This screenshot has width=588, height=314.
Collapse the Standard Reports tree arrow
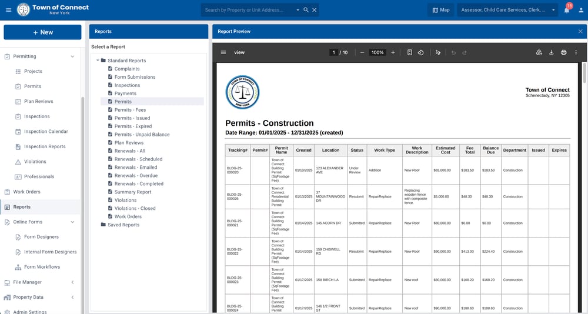pyautogui.click(x=98, y=61)
